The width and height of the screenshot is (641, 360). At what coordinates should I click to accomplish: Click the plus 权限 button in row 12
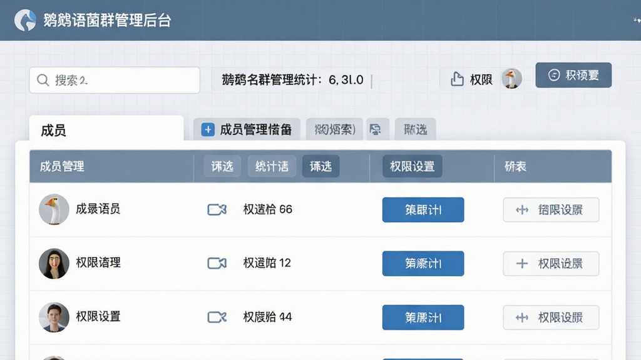(x=551, y=264)
